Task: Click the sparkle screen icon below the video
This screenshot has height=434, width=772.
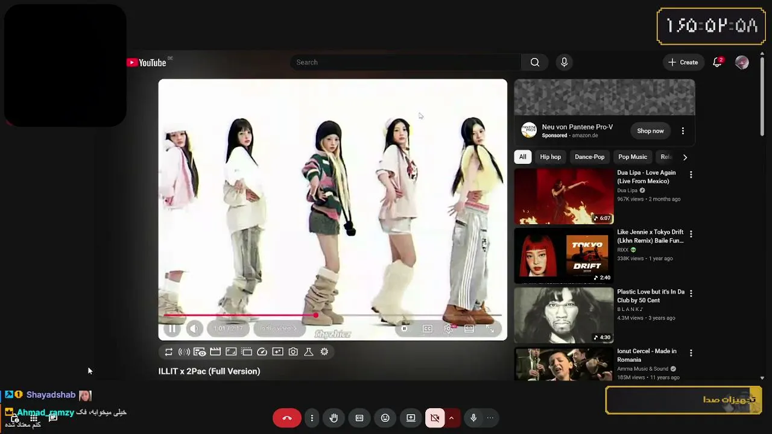Action: pyautogui.click(x=277, y=352)
